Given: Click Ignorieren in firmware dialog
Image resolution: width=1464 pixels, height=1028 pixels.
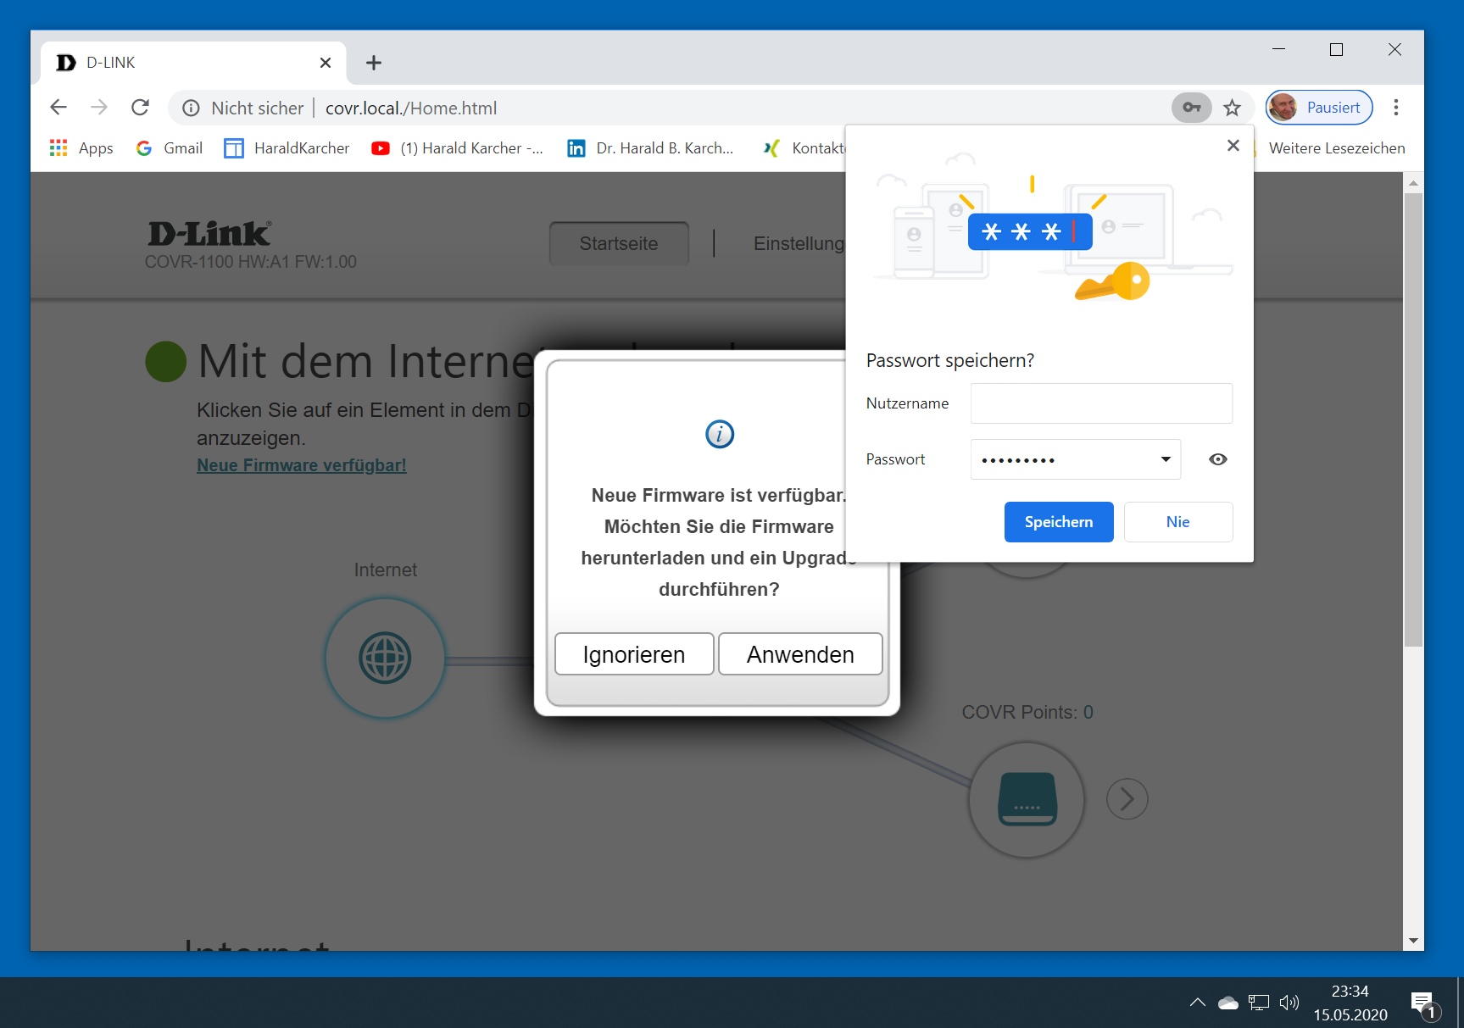Looking at the screenshot, I should (x=634, y=654).
